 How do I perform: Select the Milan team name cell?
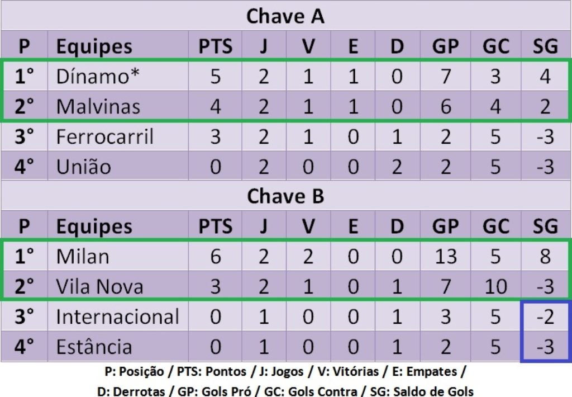[x=83, y=257]
